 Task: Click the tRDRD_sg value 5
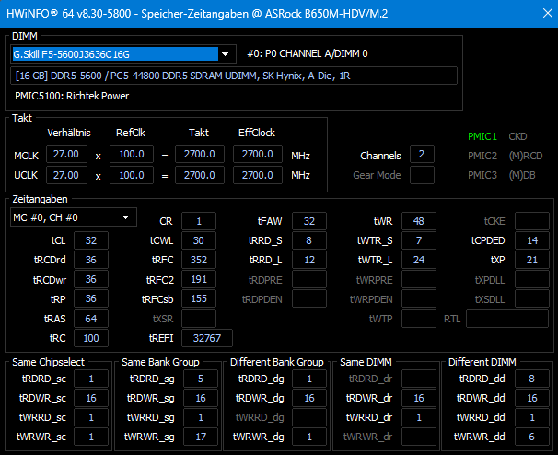pyautogui.click(x=201, y=379)
